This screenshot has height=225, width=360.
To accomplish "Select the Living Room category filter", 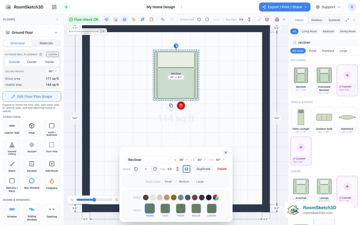I will pos(309,31).
